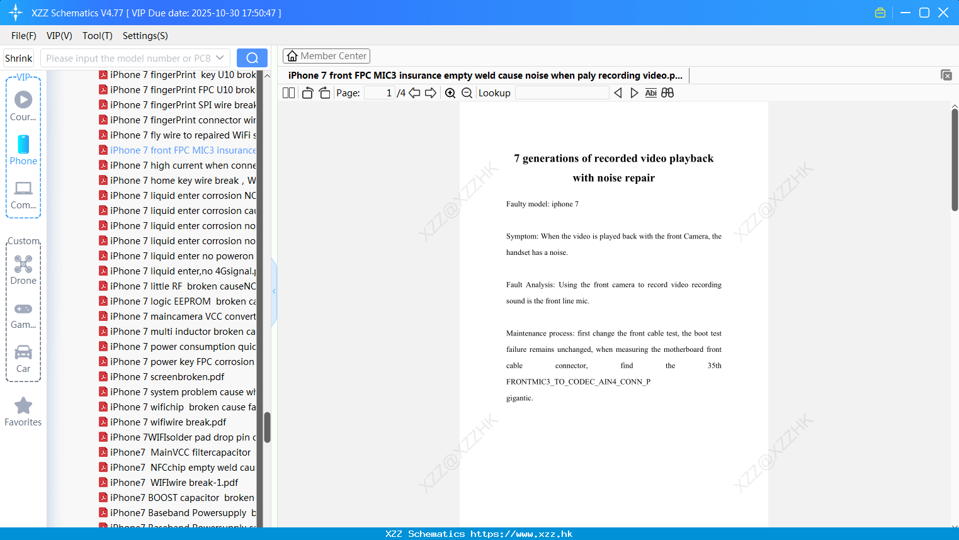Select the MIC3 insurance PDF tab
This screenshot has width=959, height=540.
485,76
